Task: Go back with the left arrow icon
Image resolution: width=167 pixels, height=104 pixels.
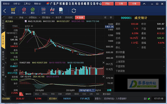Action: click(4, 11)
